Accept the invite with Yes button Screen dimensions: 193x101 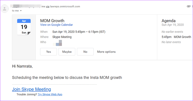tap(49, 52)
